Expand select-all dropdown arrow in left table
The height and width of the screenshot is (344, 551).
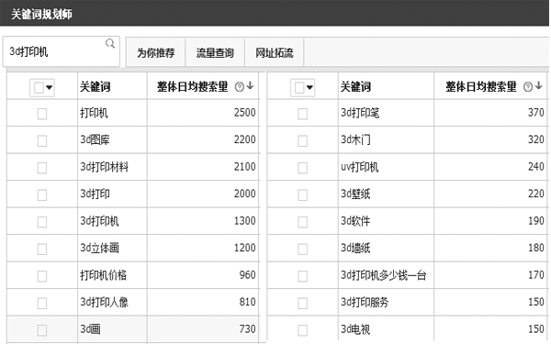tap(50, 87)
